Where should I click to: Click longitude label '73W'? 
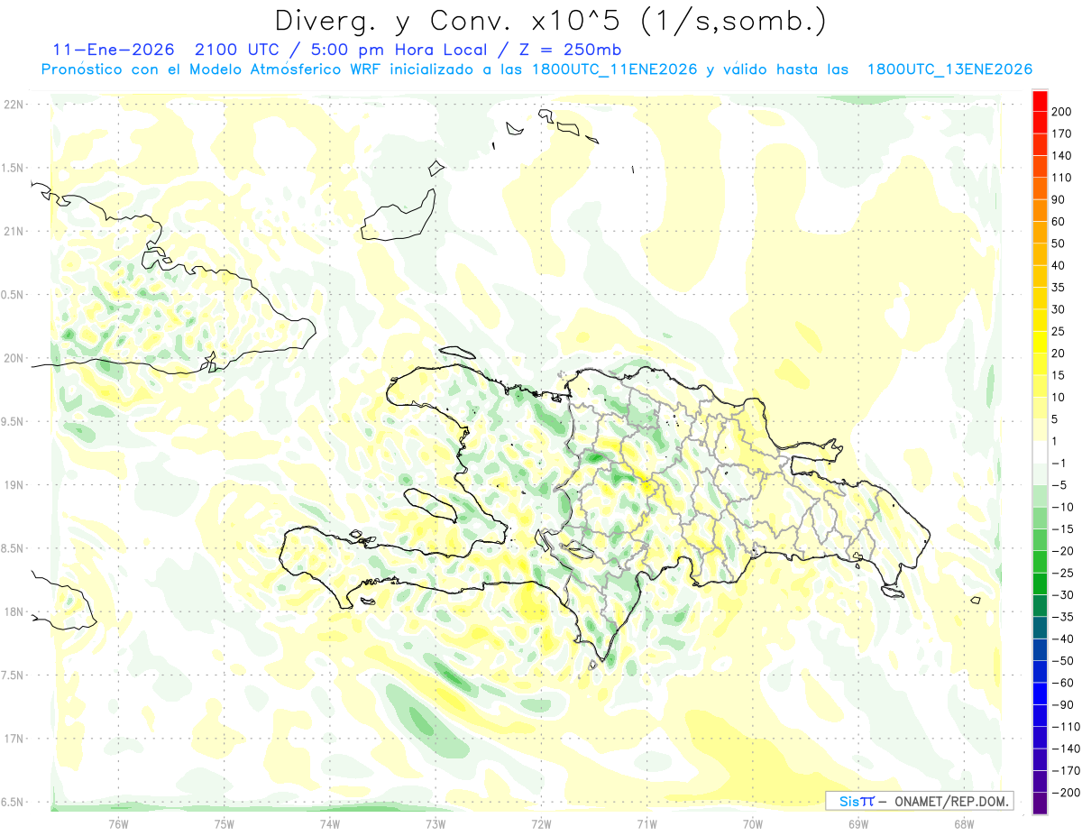pyautogui.click(x=436, y=823)
